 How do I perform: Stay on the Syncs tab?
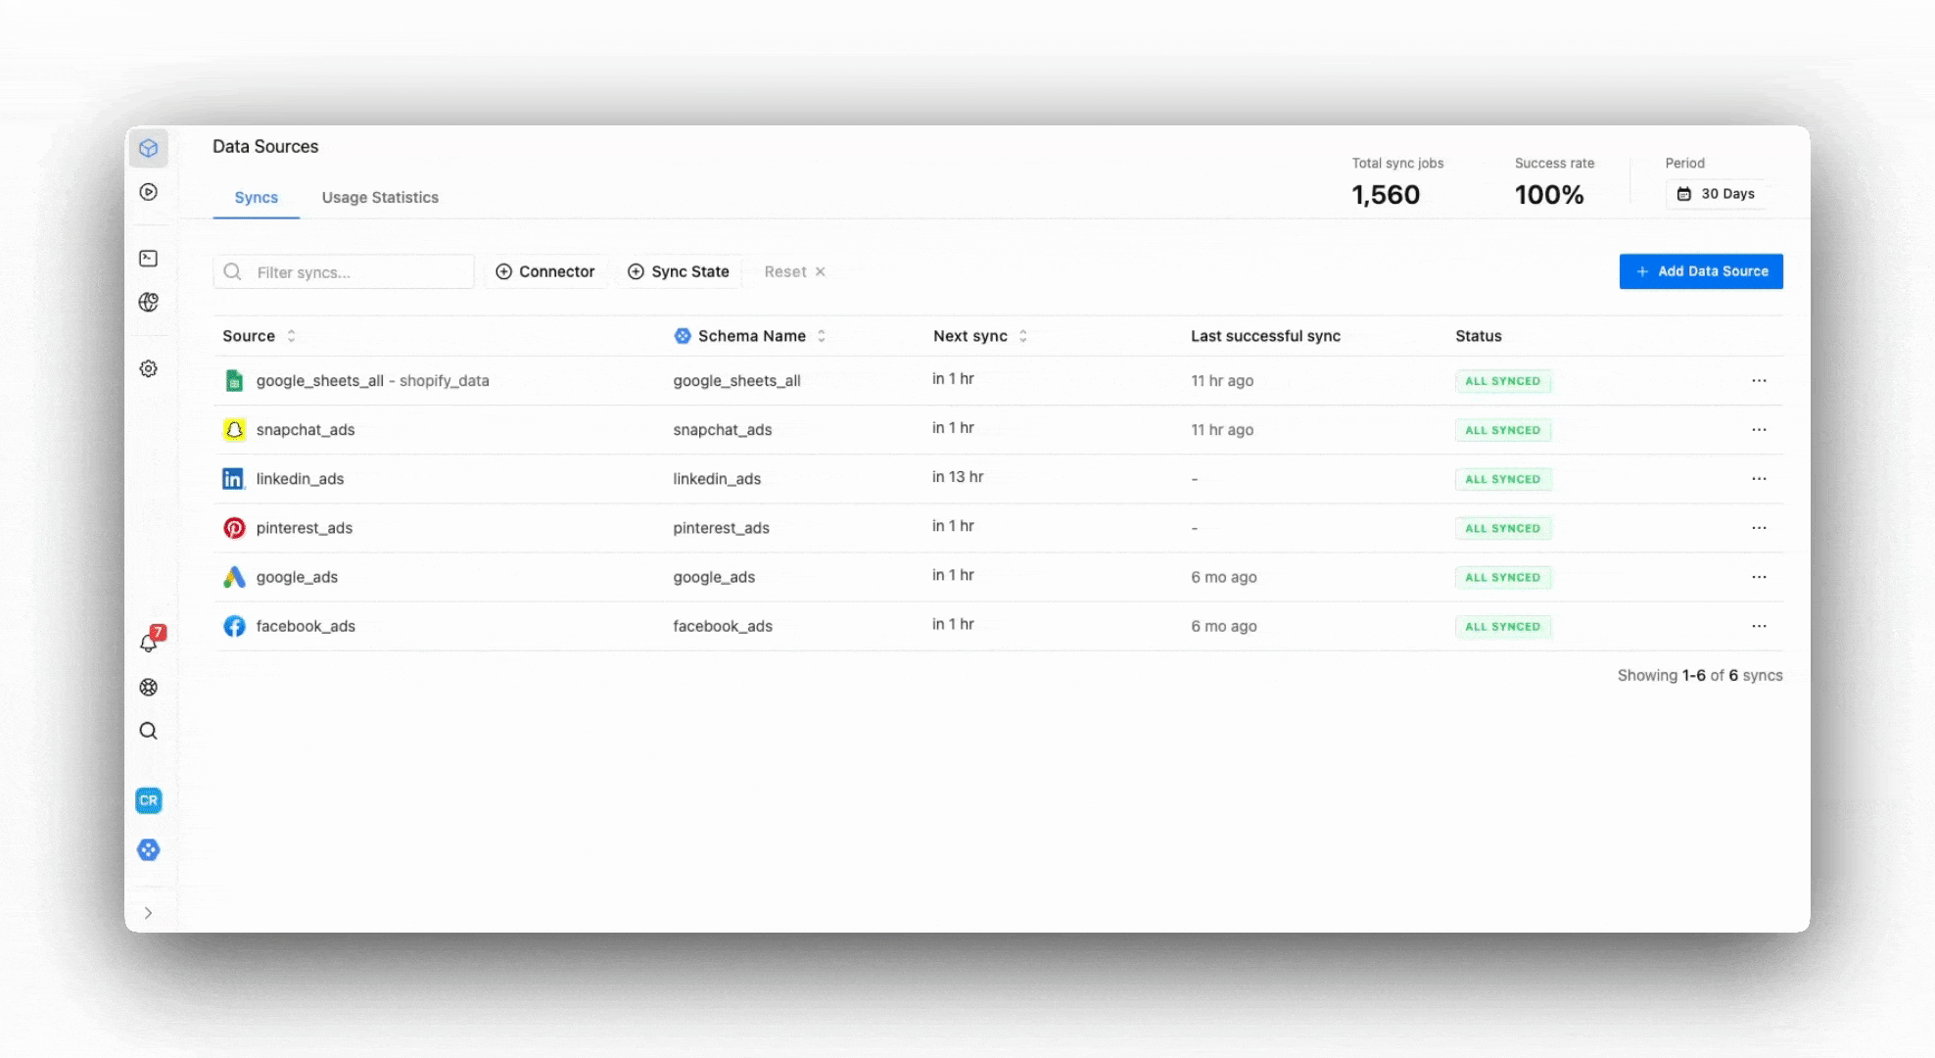click(256, 197)
